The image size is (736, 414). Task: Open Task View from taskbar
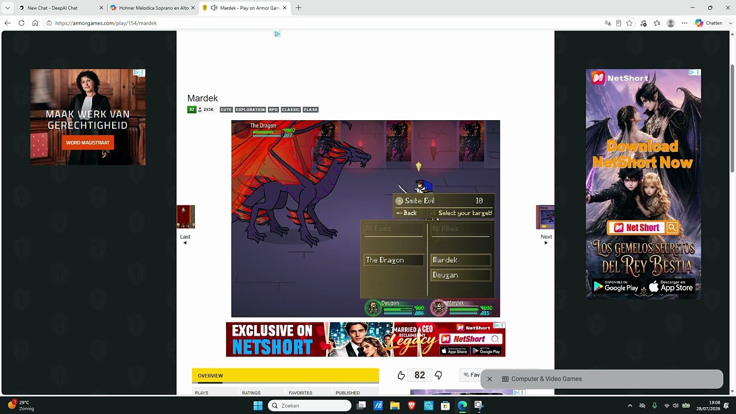tap(361, 405)
